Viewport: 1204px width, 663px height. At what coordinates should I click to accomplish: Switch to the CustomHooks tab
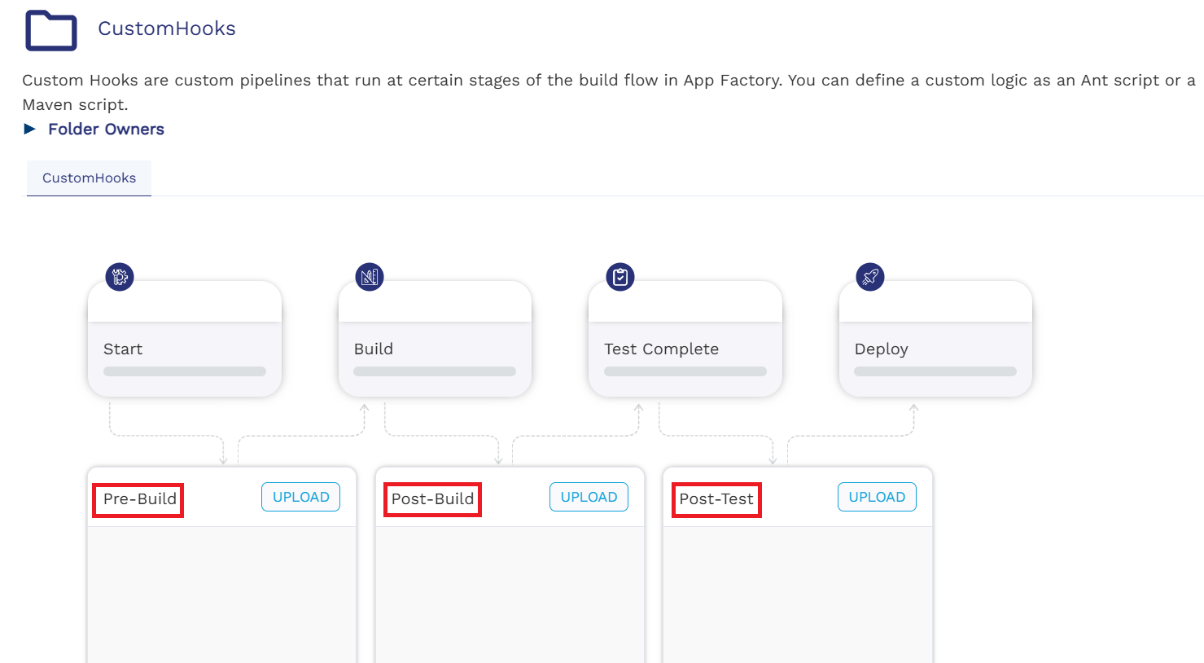pos(89,178)
